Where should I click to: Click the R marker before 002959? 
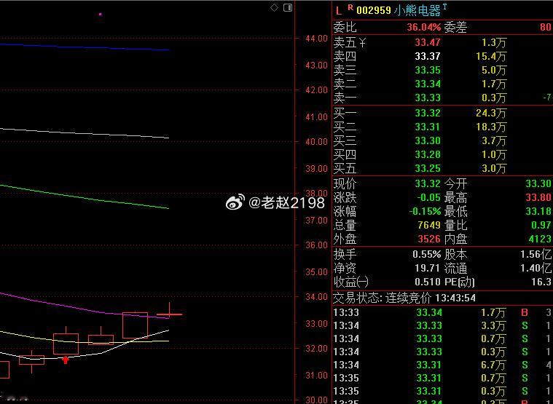click(350, 7)
